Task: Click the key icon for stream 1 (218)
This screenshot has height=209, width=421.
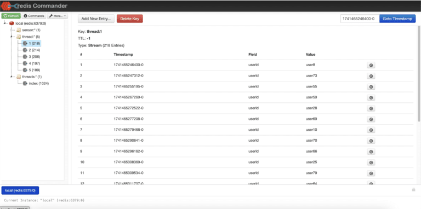Action: [x=25, y=43]
